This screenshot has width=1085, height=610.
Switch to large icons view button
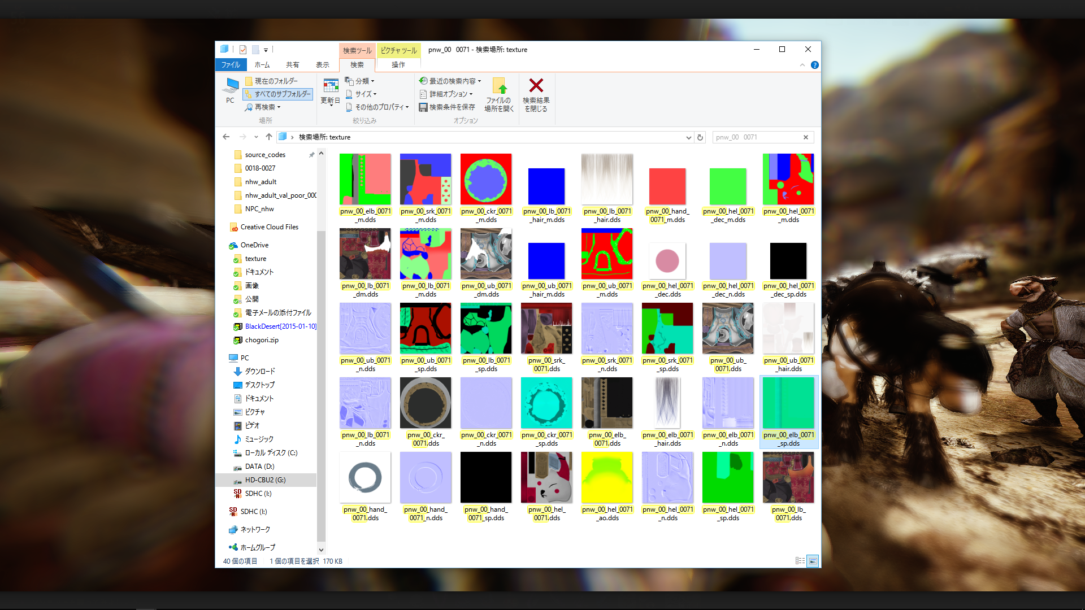point(813,561)
